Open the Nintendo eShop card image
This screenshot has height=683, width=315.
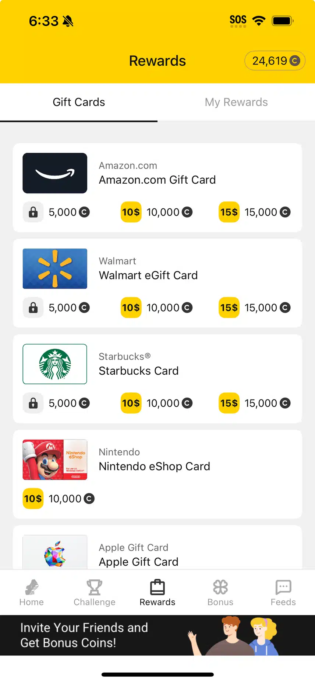pos(55,460)
